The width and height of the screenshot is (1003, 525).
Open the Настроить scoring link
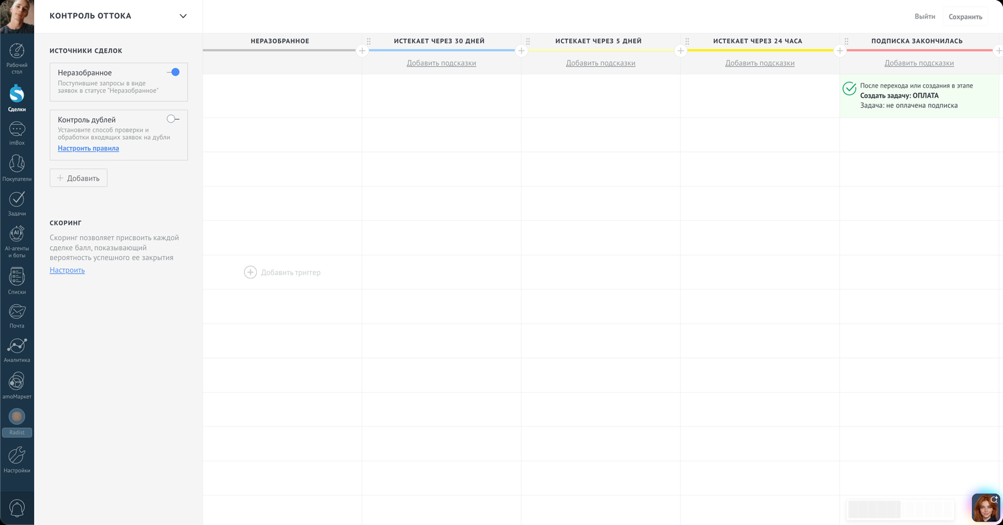(x=67, y=270)
